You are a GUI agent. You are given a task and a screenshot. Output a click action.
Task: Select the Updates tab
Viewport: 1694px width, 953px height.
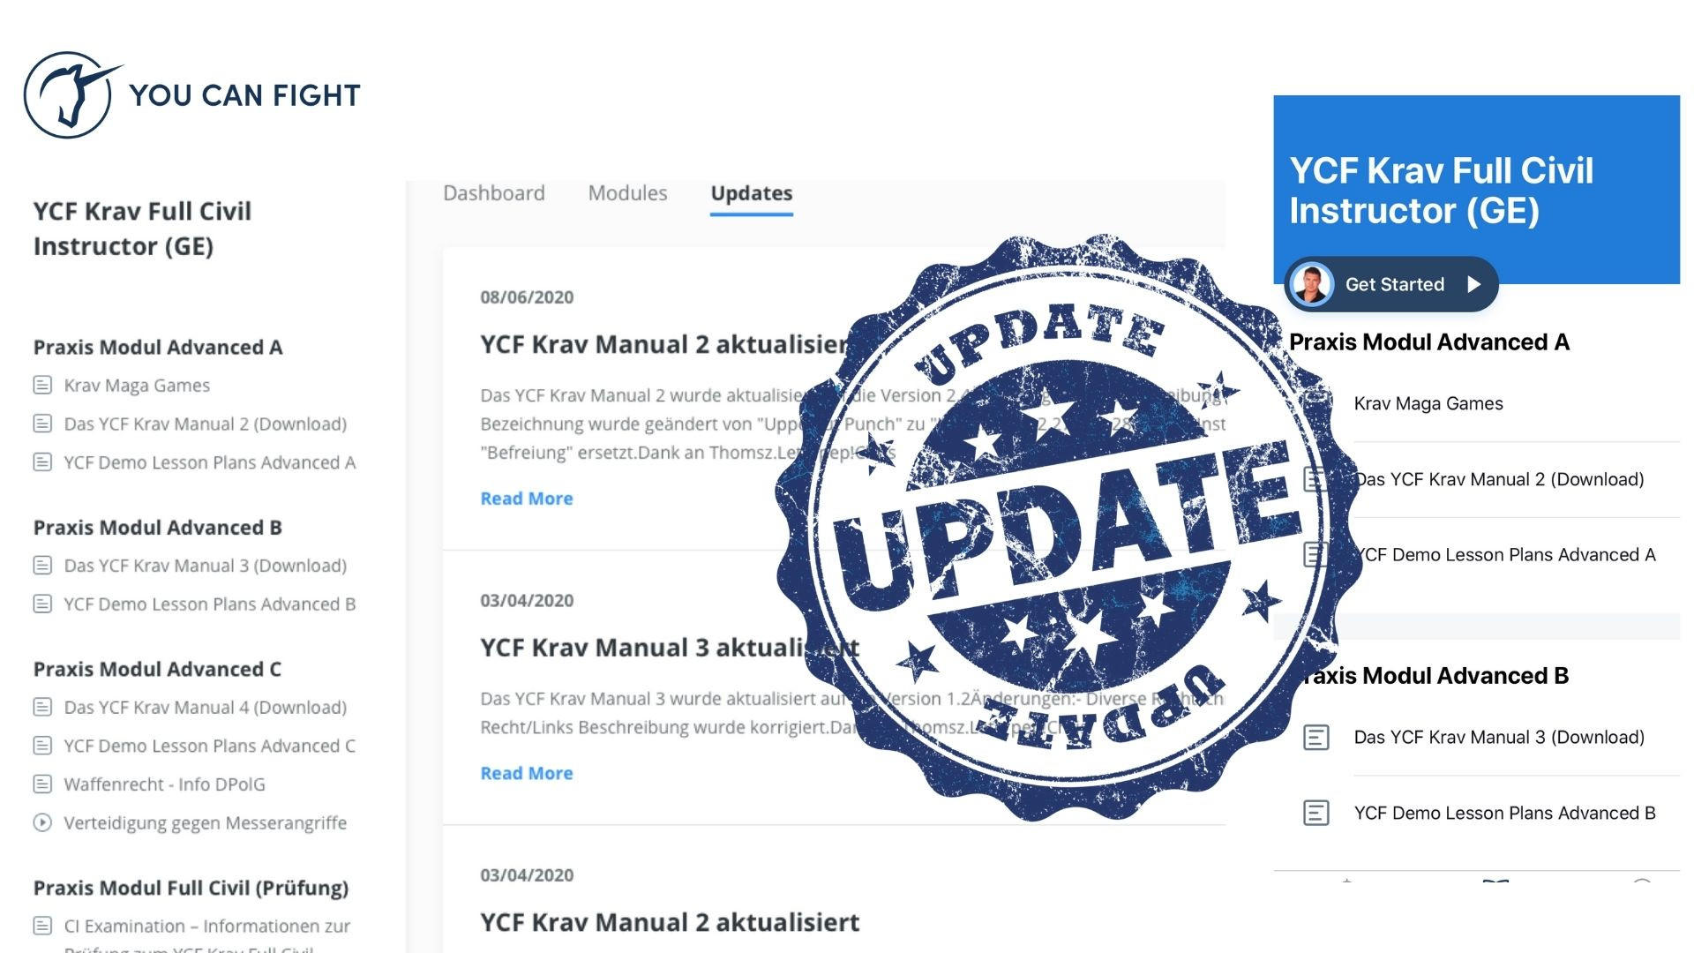tap(752, 193)
